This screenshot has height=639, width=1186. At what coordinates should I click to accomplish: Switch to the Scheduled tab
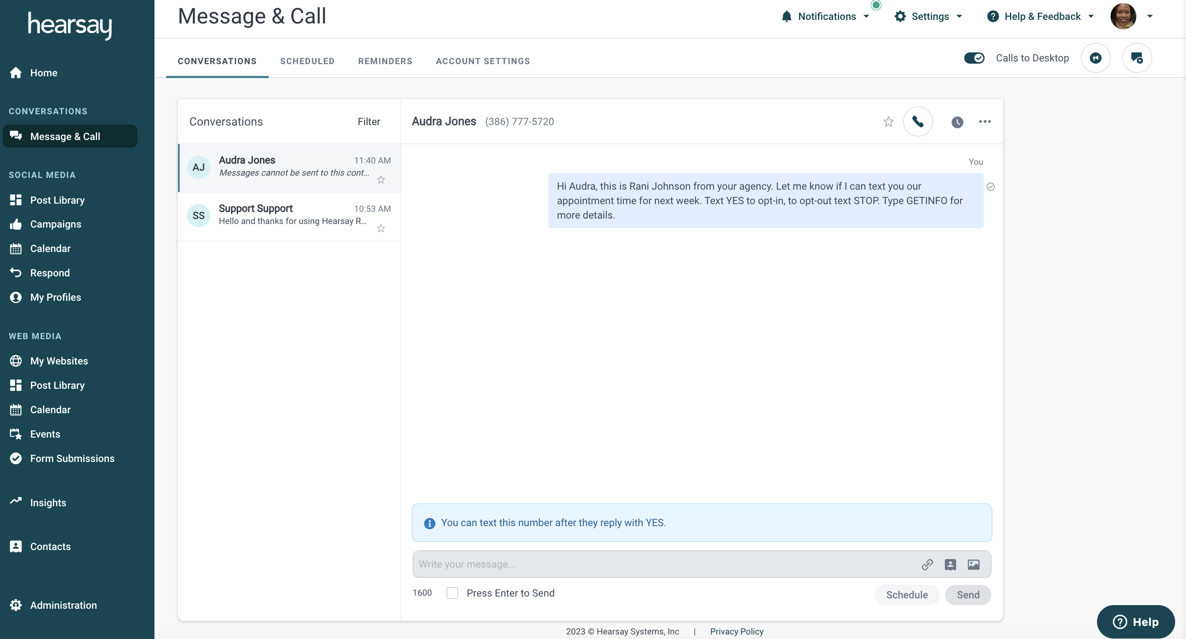click(x=307, y=61)
